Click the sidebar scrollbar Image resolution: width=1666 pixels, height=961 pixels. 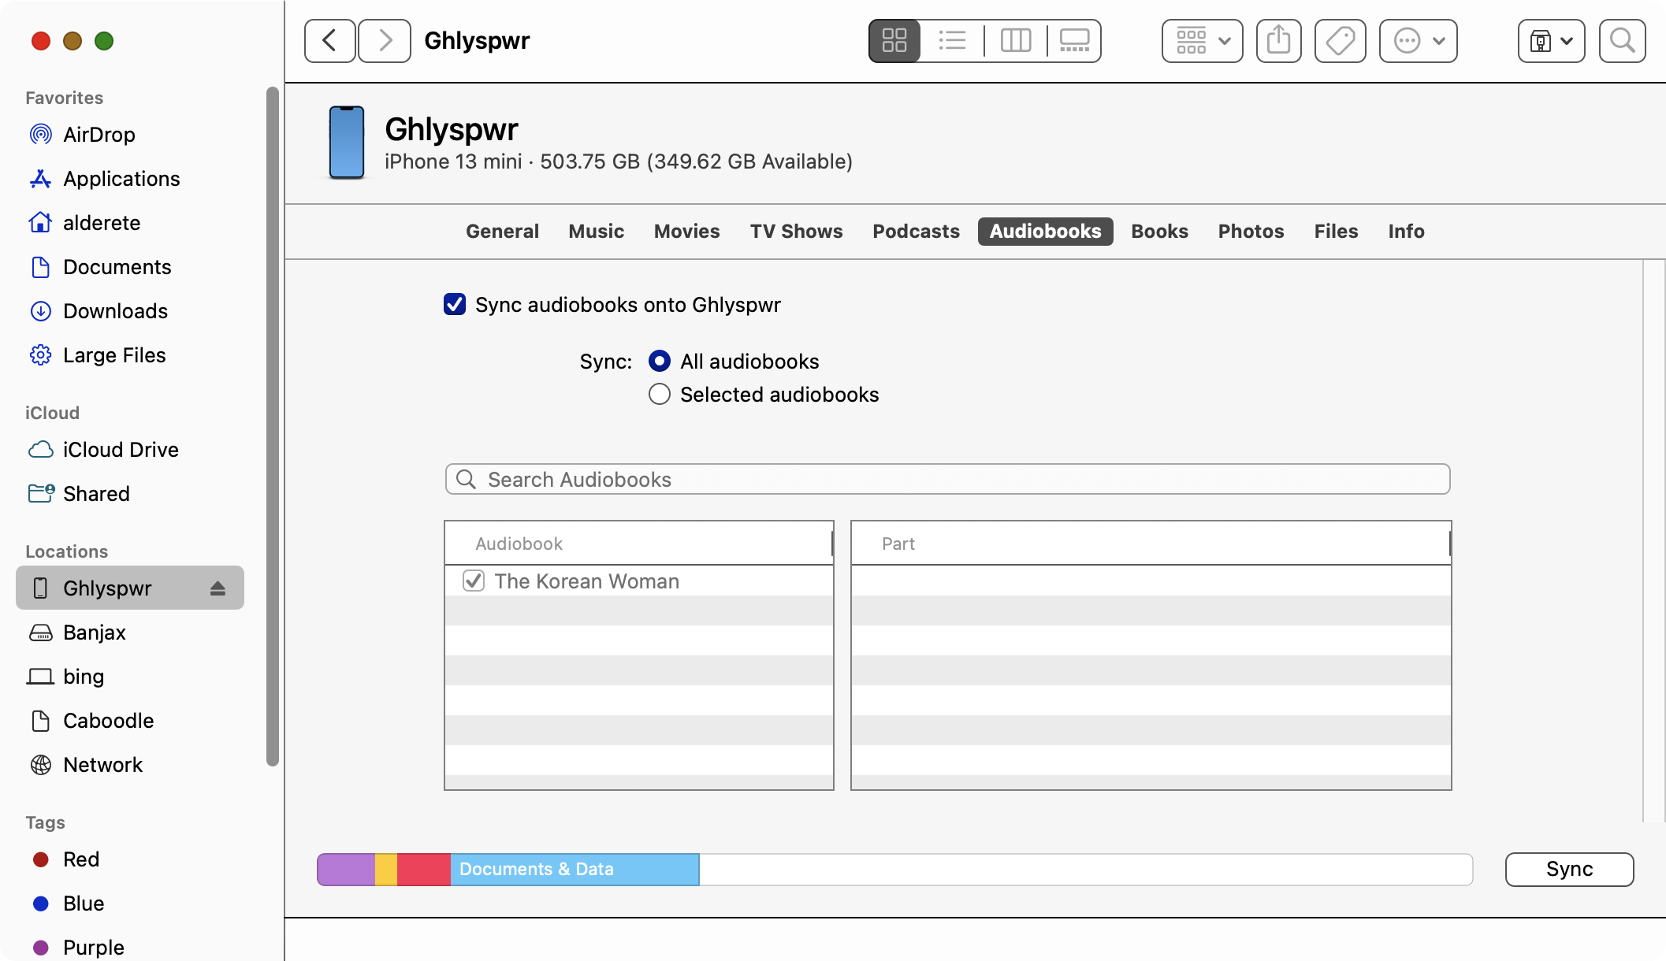273,425
